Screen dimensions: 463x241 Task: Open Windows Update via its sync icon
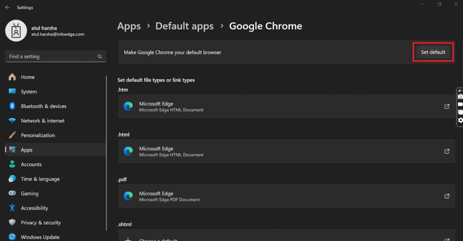12,237
